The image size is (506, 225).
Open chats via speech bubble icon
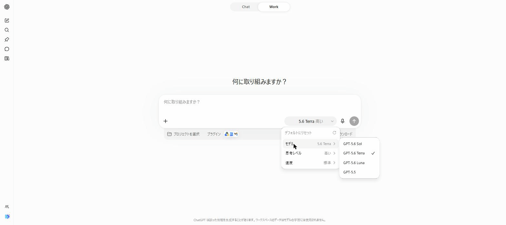7,49
